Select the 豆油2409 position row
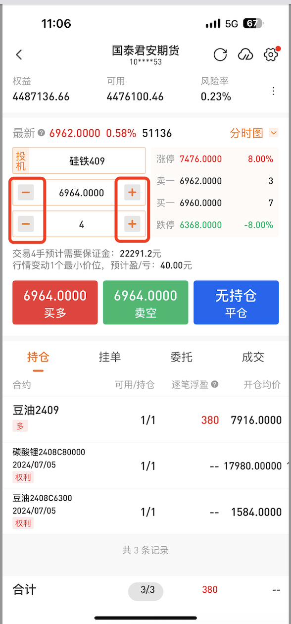Screen dimensions: 291x624 tap(145, 419)
